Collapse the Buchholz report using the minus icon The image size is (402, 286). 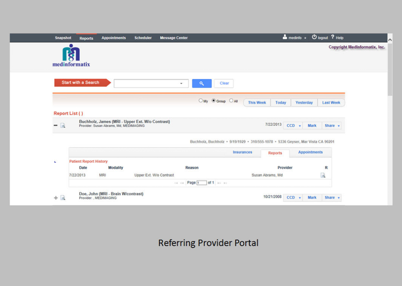pyautogui.click(x=56, y=125)
